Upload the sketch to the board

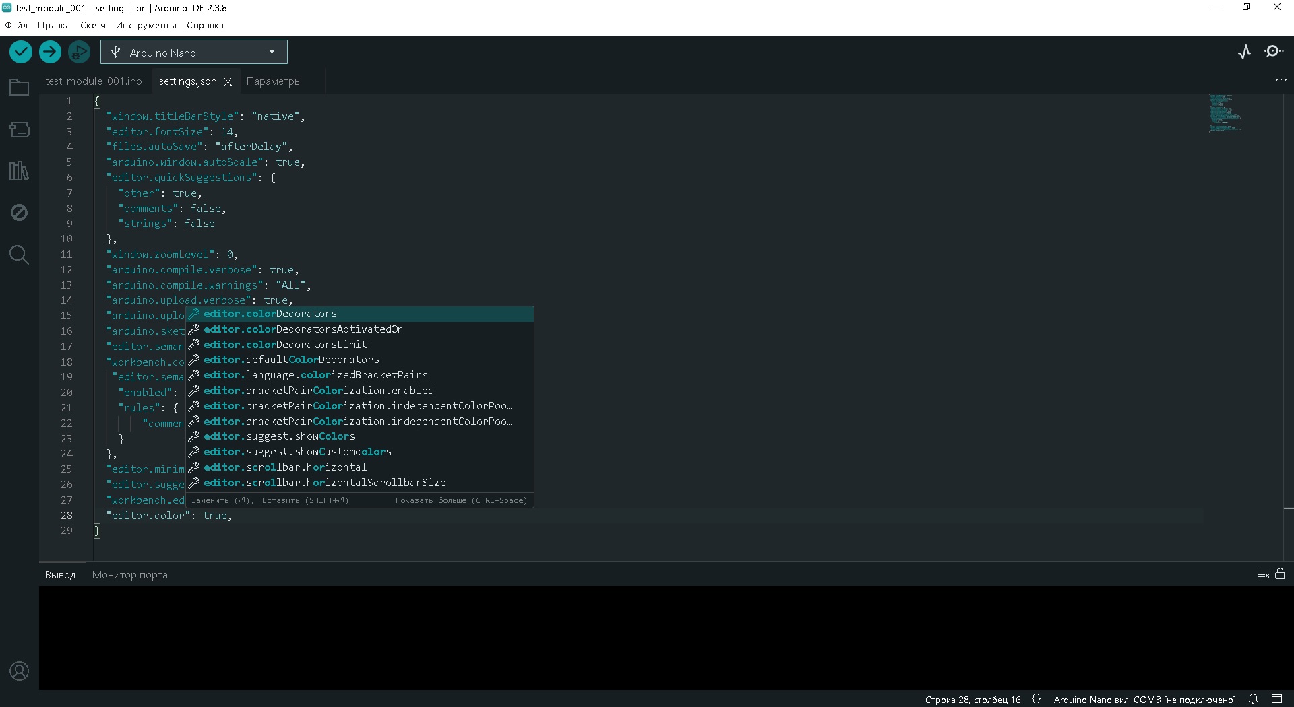(50, 51)
